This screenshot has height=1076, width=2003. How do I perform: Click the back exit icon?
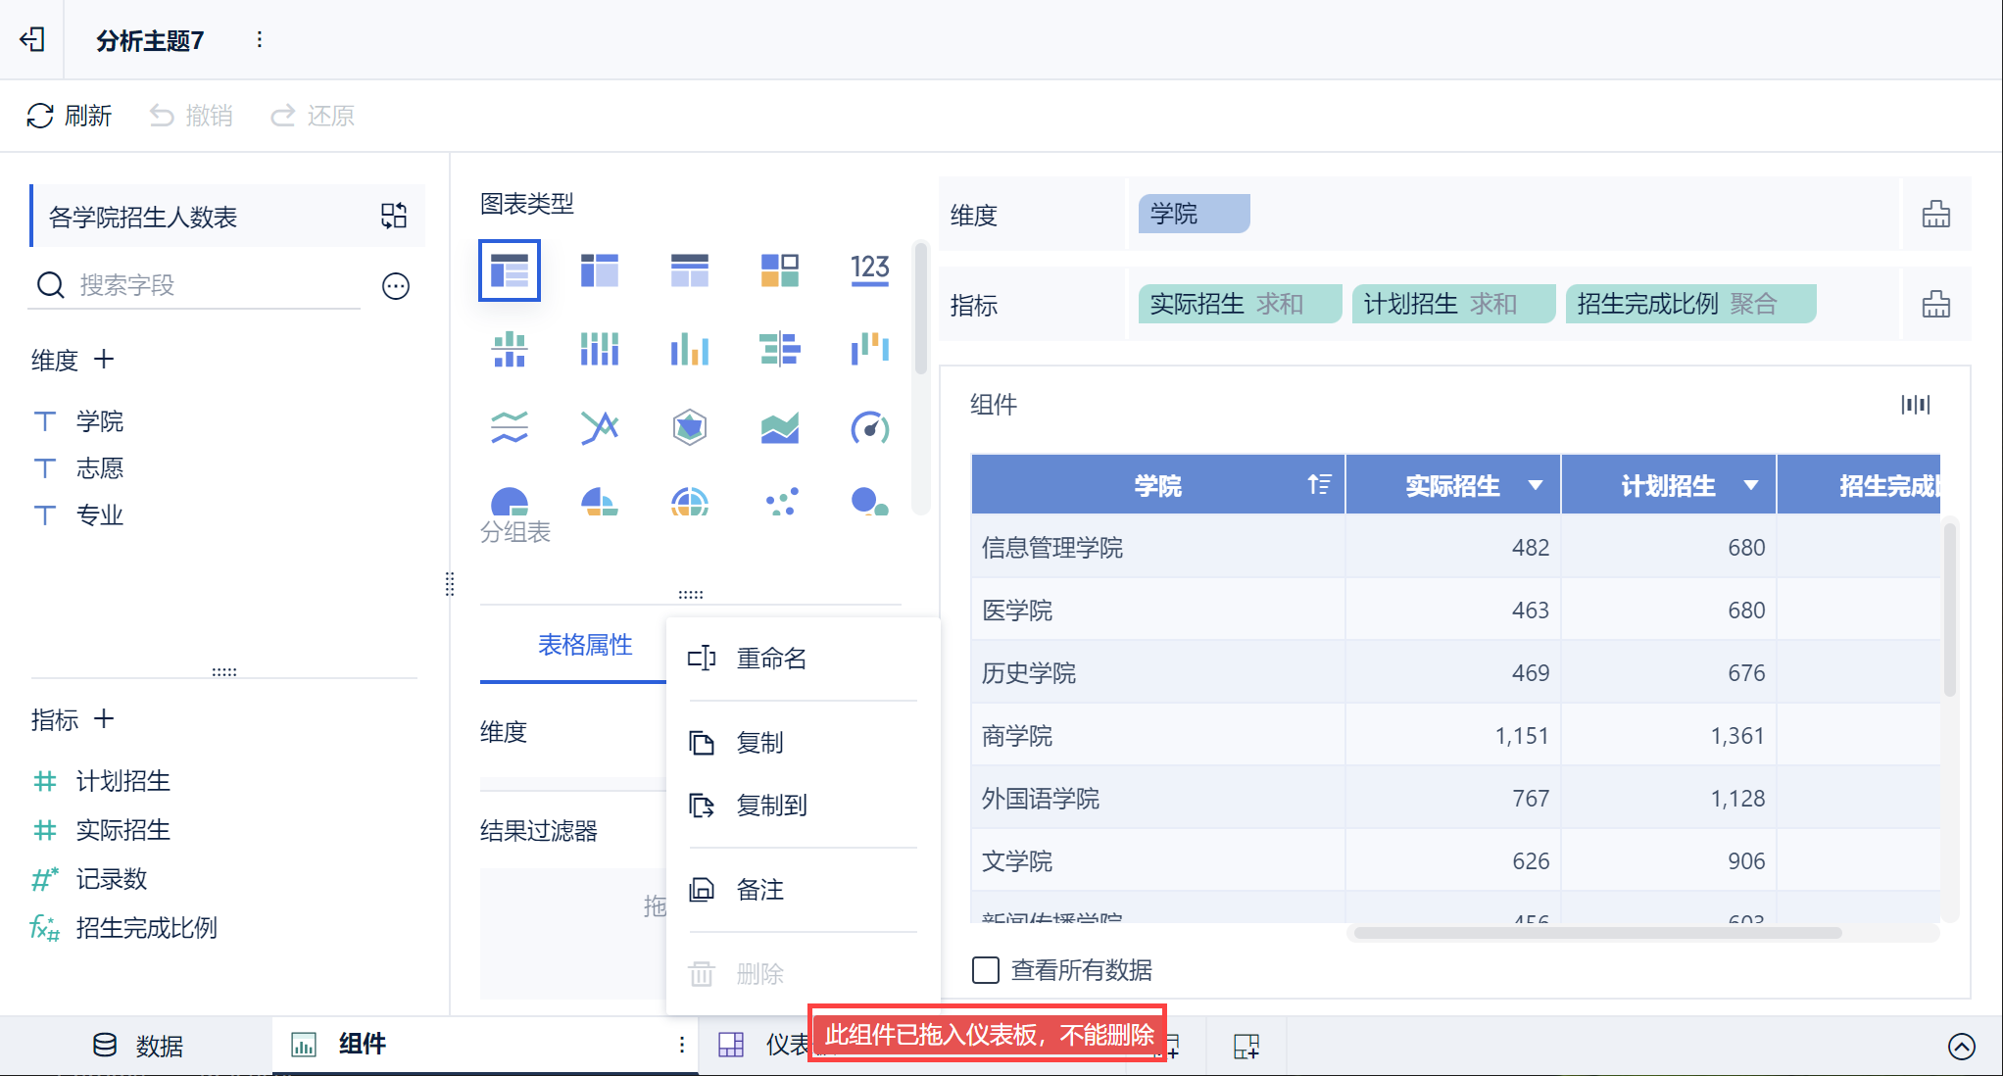point(32,39)
